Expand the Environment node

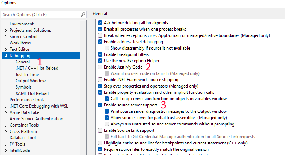[6, 24]
